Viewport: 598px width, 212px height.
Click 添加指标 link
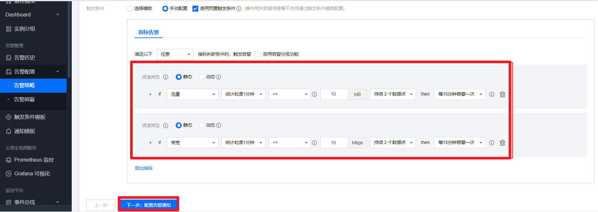[x=144, y=169]
